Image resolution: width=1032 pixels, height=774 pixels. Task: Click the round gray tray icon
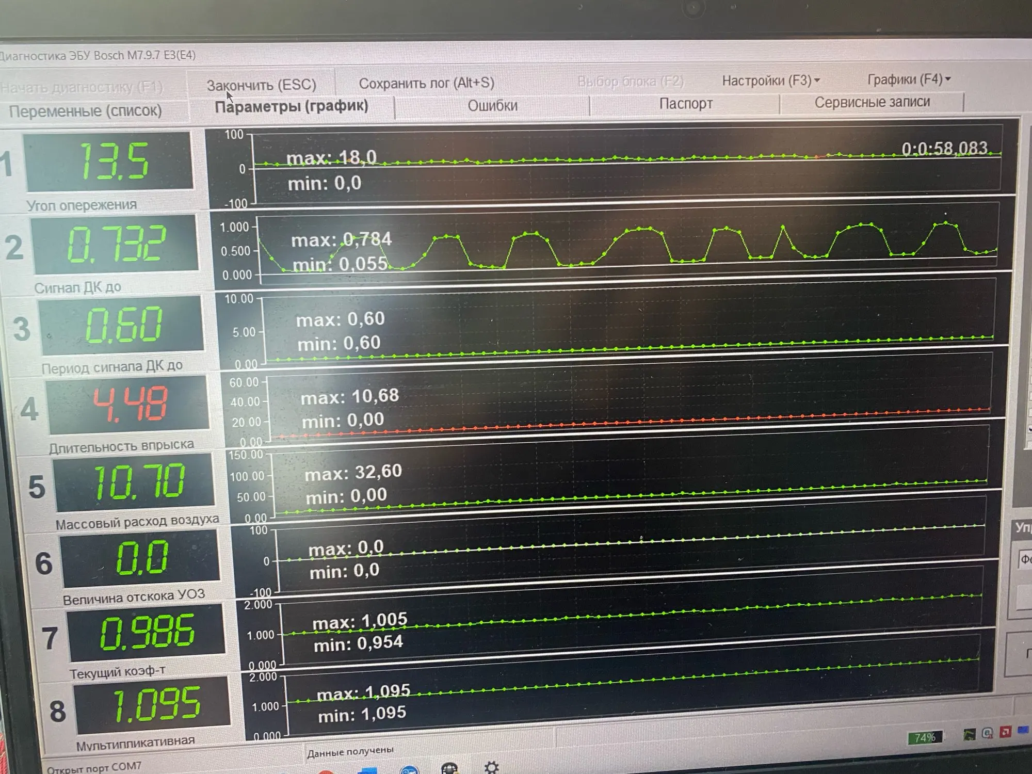[x=987, y=733]
